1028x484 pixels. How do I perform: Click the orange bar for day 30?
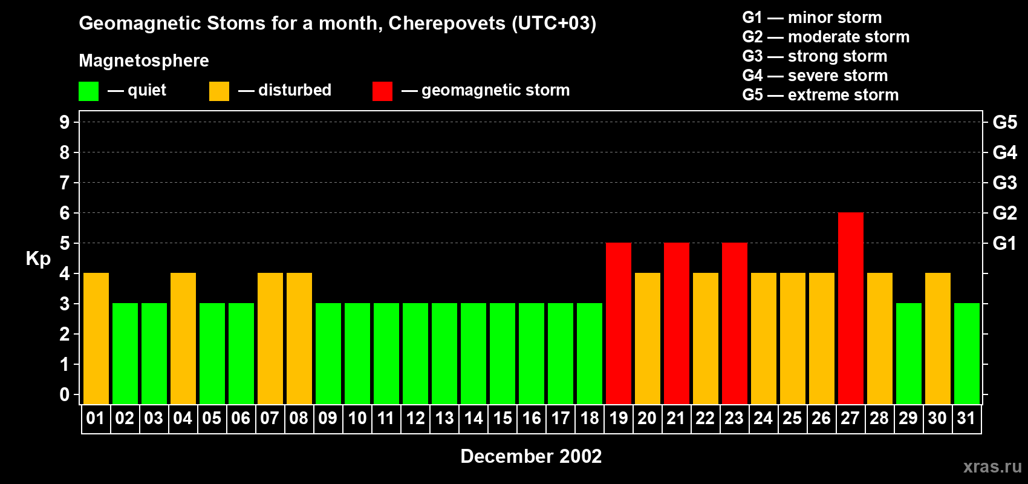937,338
